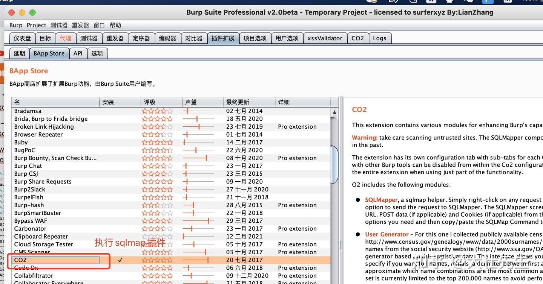Screen dimensions: 543x284
Task: Rate the Burp-hash extension three stars
Action: (157, 205)
